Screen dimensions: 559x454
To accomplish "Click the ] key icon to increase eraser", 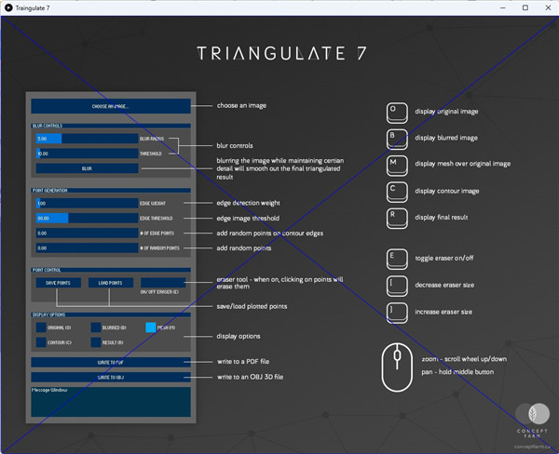I will tap(397, 313).
